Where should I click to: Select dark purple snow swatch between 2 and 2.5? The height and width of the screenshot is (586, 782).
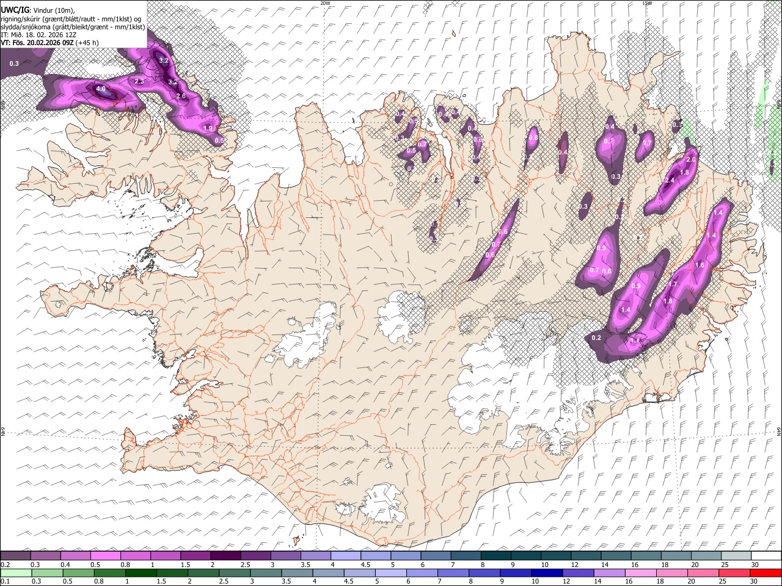225,555
